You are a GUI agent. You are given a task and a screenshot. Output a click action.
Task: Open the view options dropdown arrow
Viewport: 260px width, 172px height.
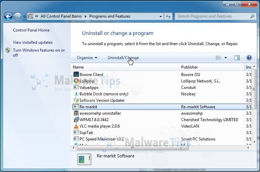[225, 58]
